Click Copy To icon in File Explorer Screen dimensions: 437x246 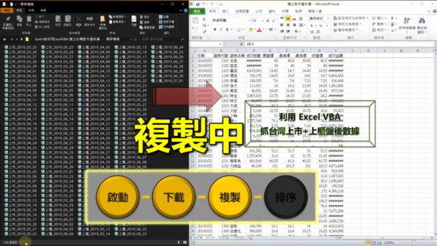(x=68, y=21)
